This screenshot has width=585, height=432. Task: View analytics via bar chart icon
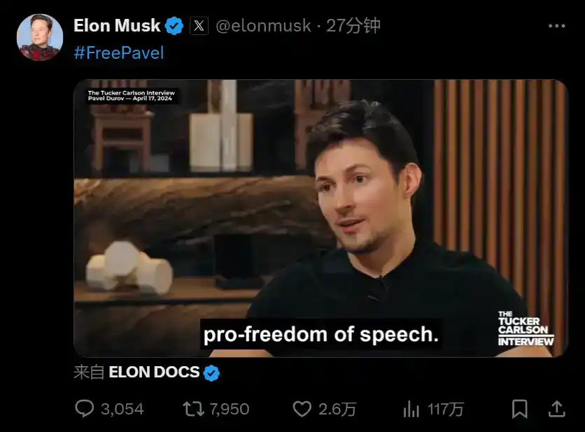pyautogui.click(x=411, y=409)
